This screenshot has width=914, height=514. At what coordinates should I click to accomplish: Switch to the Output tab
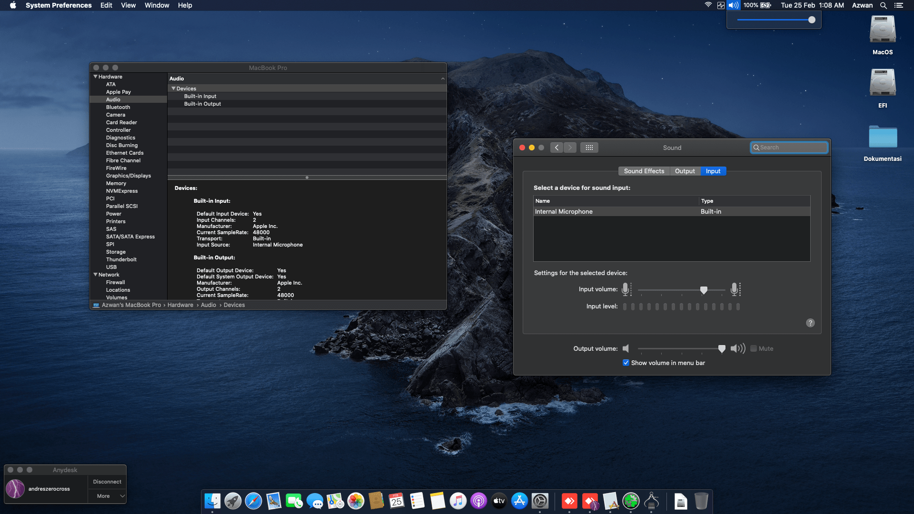point(685,171)
